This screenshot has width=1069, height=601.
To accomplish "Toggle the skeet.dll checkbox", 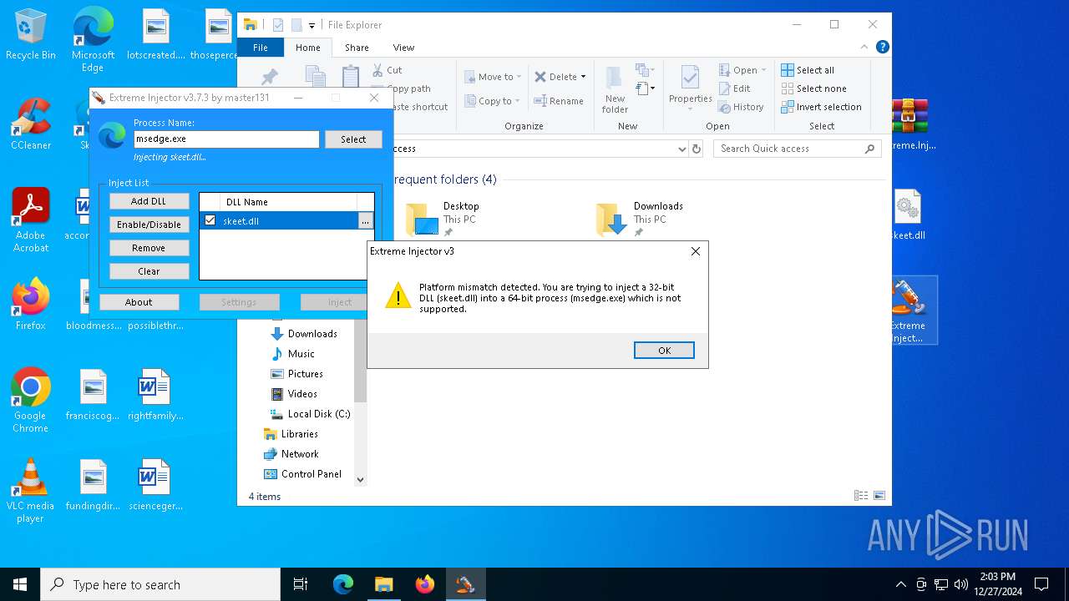I will click(210, 220).
